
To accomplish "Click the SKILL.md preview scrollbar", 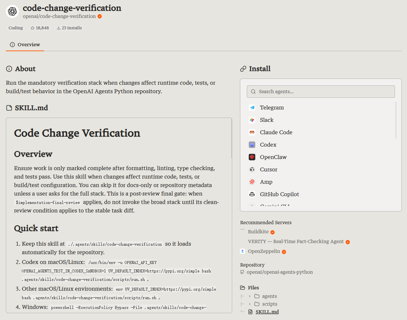I will pyautogui.click(x=231, y=138).
